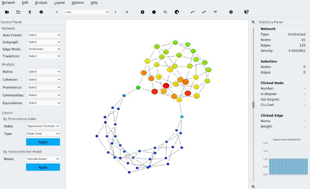Change the Index from Eigenvector Centrality
The width and height of the screenshot is (310, 189).
point(43,126)
